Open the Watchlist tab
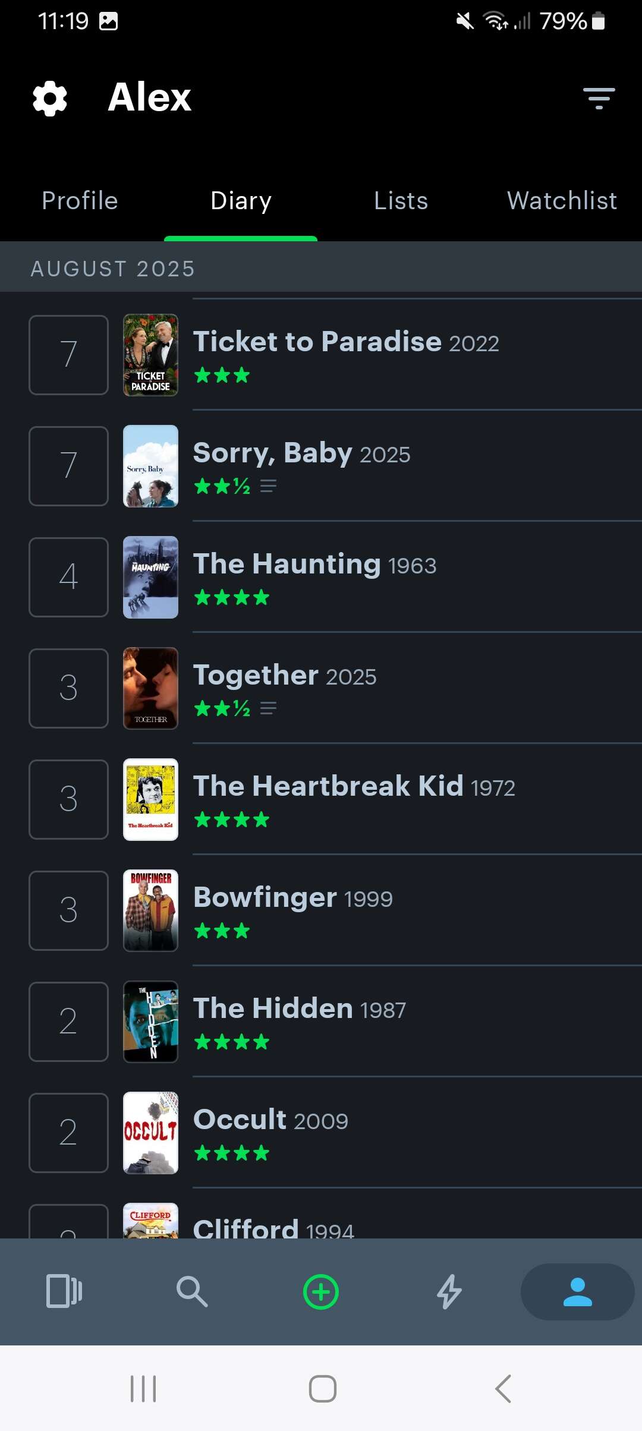 [x=562, y=201]
